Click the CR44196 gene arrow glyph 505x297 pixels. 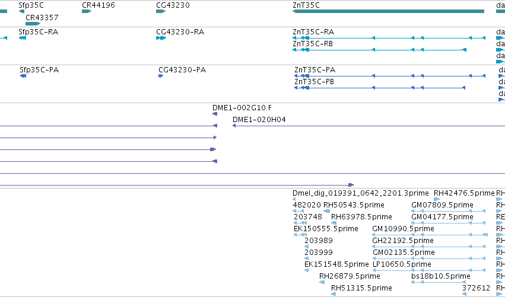pos(87,11)
